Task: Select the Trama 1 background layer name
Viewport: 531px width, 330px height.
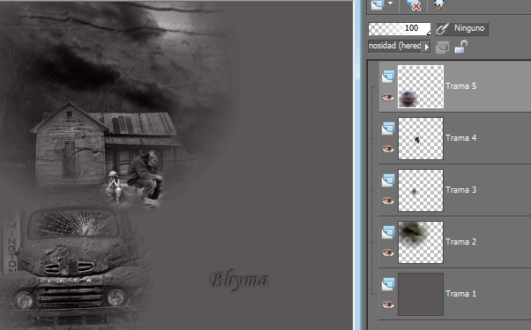Action: [x=461, y=294]
